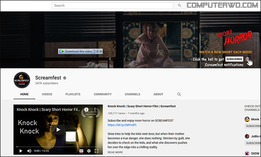261x157 pixels.
Task: Click the video progress bar
Action: pos(58,147)
